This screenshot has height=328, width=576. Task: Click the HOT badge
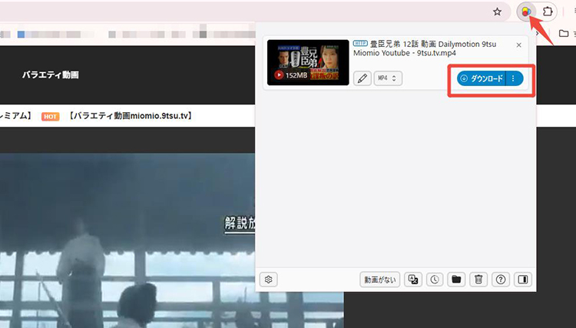coord(51,117)
